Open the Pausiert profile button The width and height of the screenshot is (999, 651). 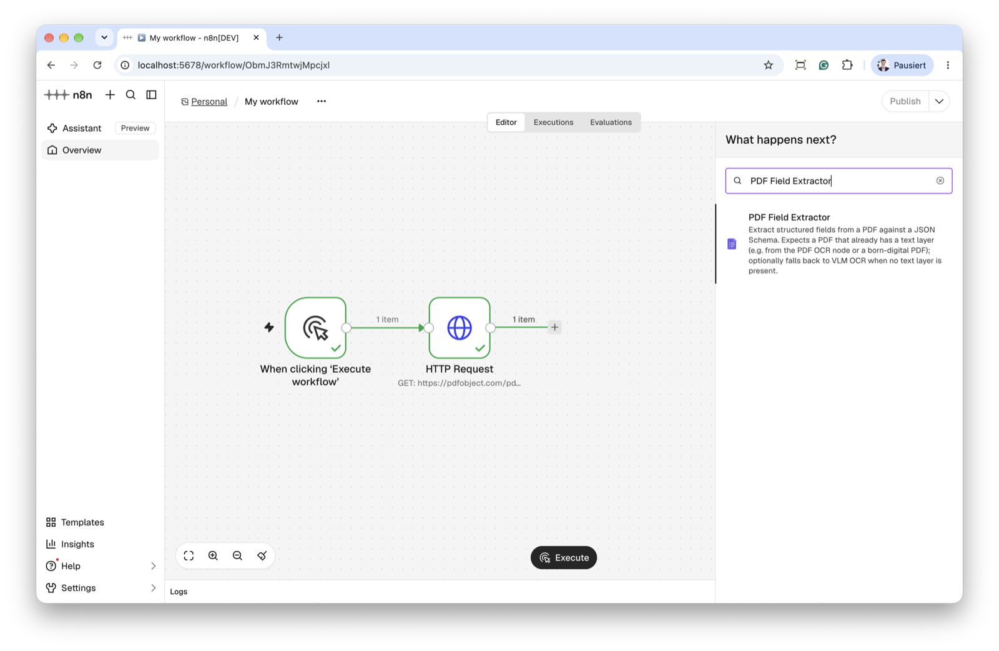902,65
